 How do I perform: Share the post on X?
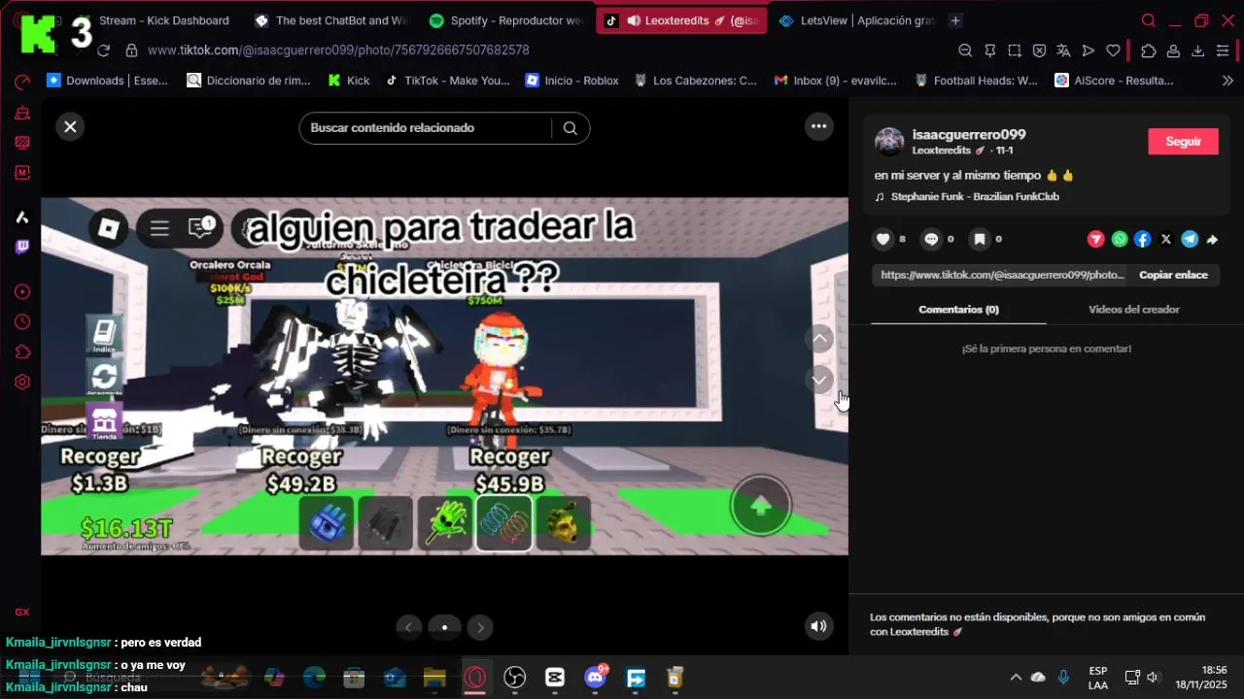click(x=1166, y=239)
